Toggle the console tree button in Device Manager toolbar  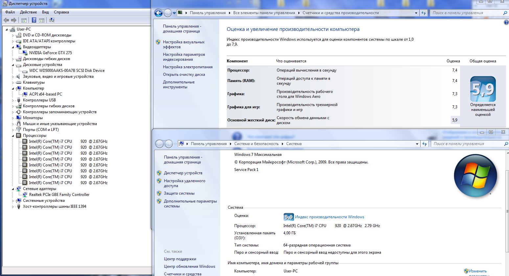[x=24, y=20]
